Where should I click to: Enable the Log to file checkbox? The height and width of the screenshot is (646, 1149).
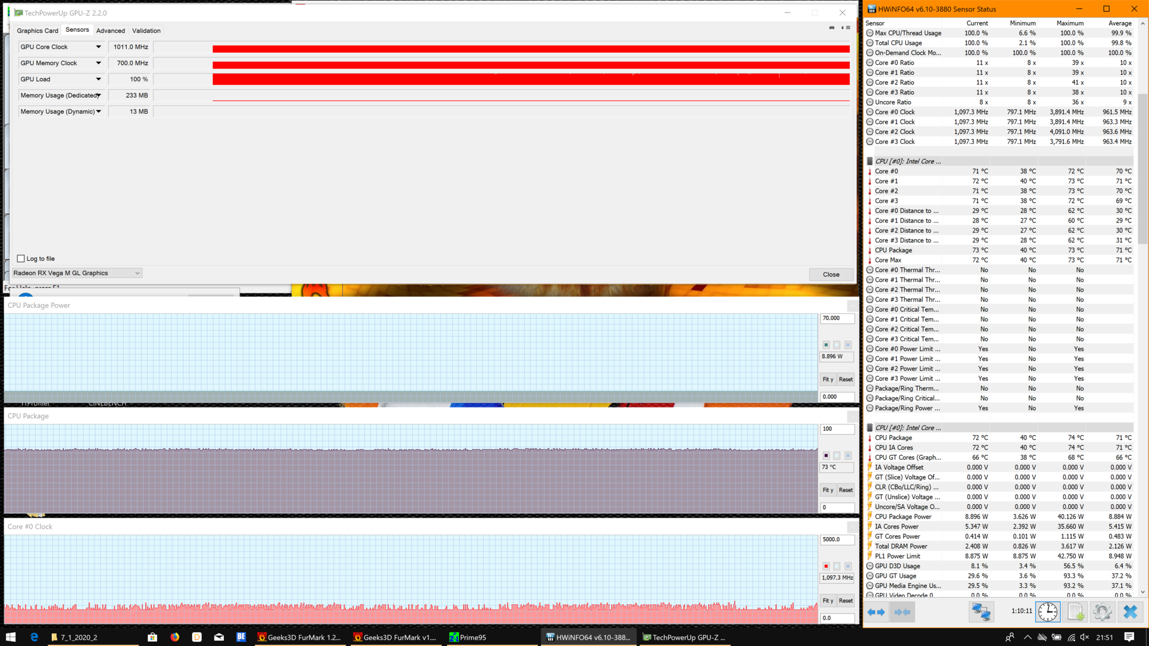pyautogui.click(x=22, y=258)
